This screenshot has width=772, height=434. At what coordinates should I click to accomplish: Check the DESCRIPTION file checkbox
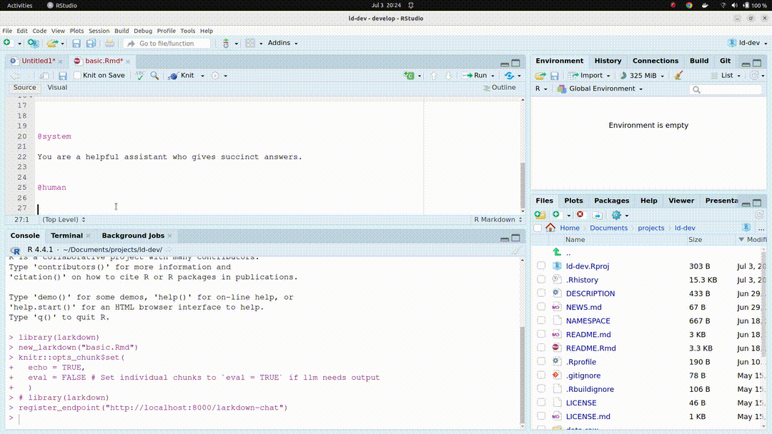click(x=541, y=293)
